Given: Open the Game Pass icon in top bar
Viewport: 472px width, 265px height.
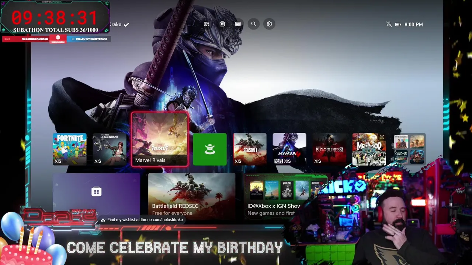Looking at the screenshot, I should (238, 24).
